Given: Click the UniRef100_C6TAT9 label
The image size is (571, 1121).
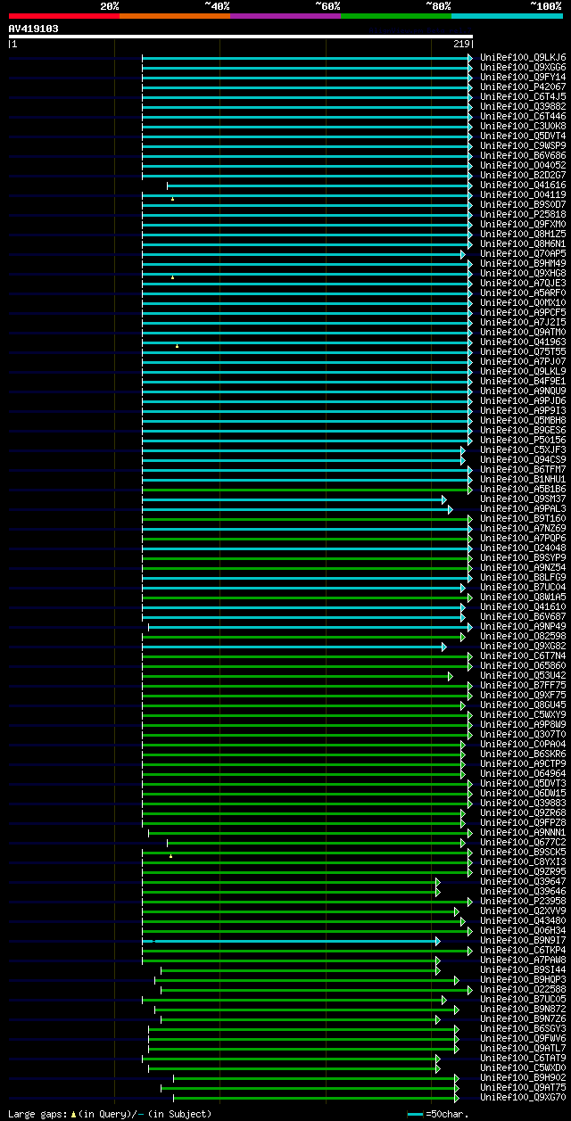Looking at the screenshot, I should [x=523, y=1058].
